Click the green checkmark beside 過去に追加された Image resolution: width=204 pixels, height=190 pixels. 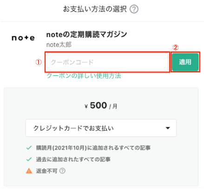pyautogui.click(x=29, y=159)
